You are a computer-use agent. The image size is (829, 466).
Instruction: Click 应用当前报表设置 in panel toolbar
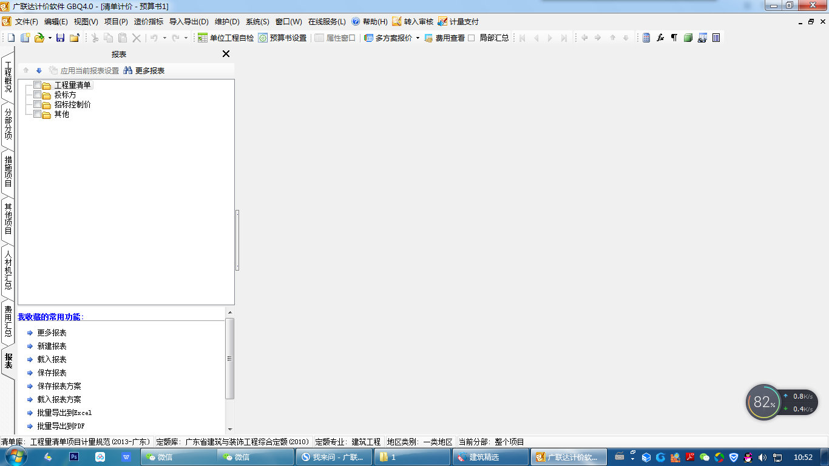[84, 70]
